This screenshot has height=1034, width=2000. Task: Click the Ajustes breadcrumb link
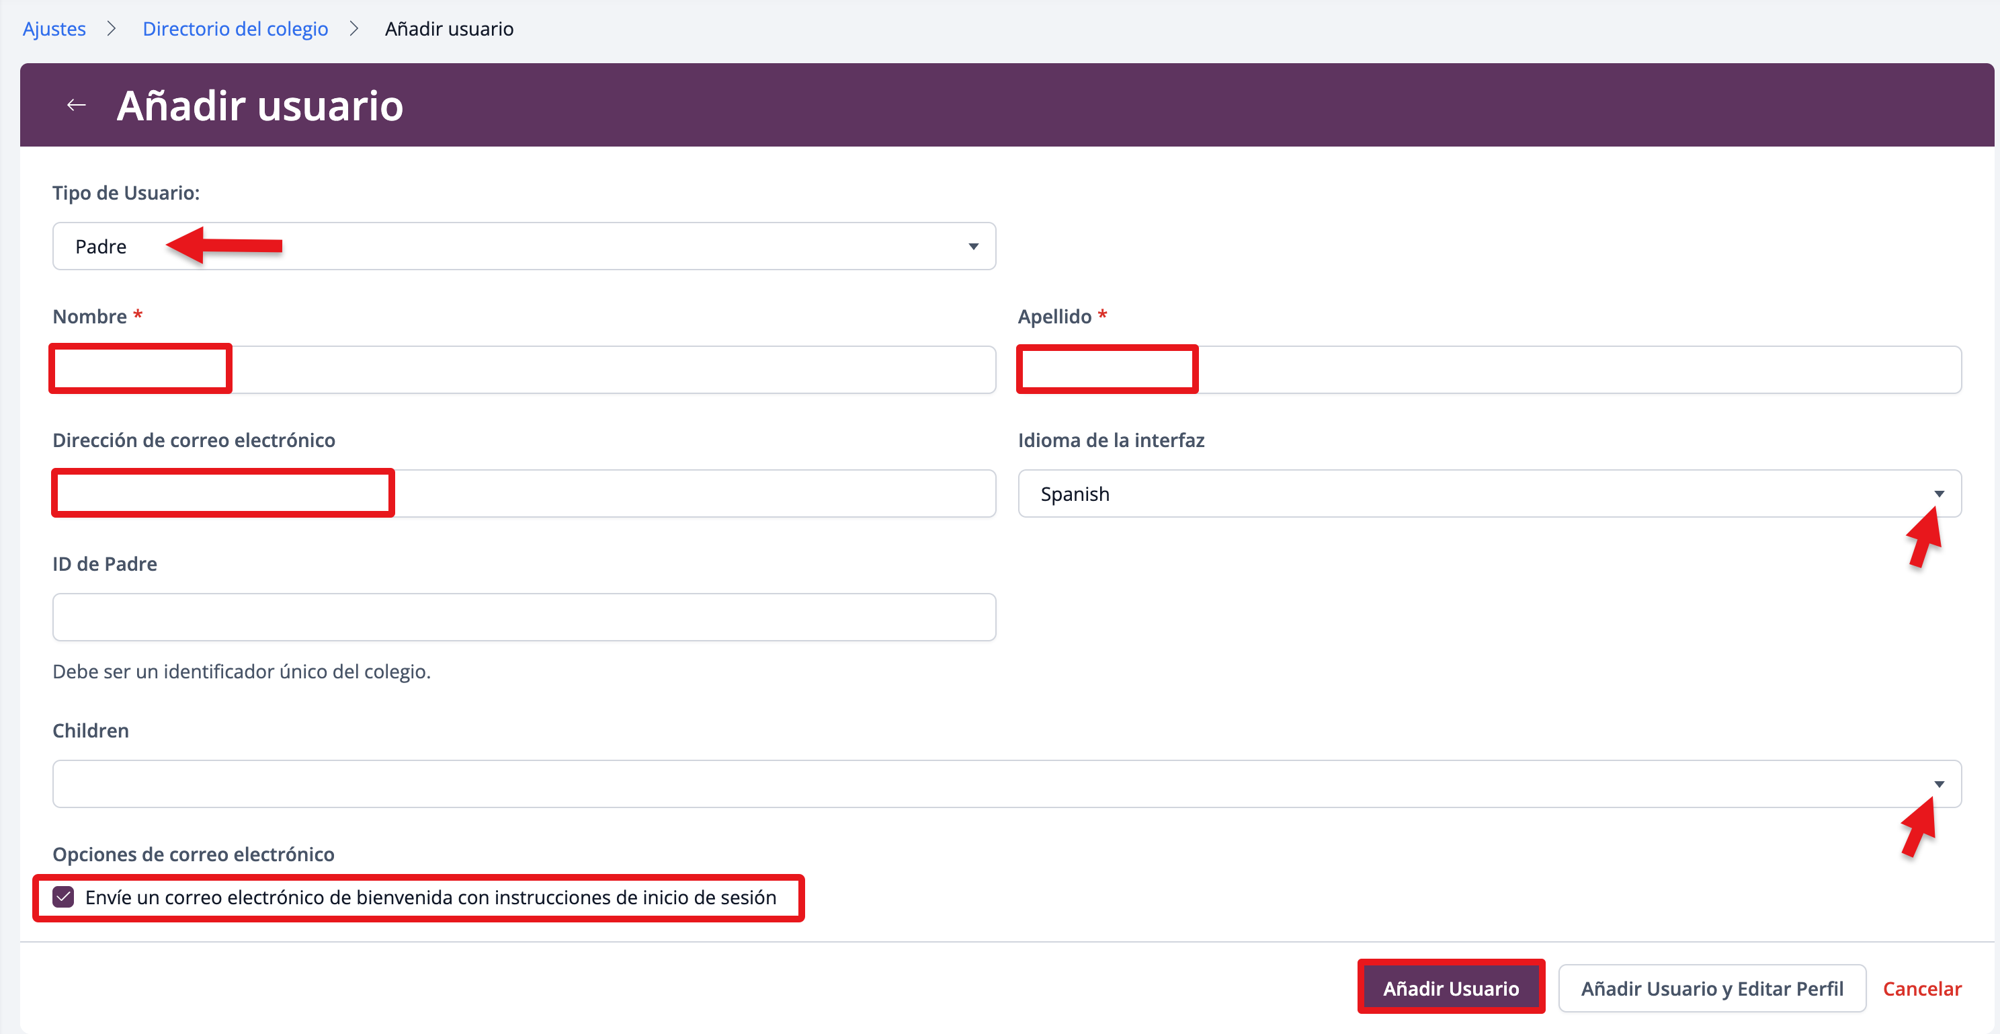(x=54, y=29)
